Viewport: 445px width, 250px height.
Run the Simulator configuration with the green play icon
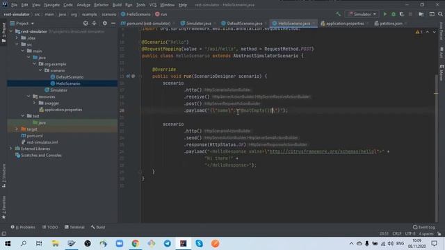point(385,14)
